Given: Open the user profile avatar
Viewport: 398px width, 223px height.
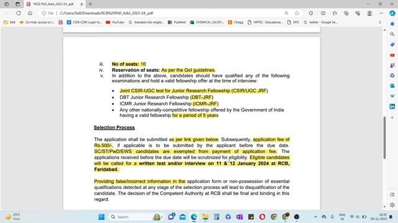Looking at the screenshot, I should coord(369,13).
